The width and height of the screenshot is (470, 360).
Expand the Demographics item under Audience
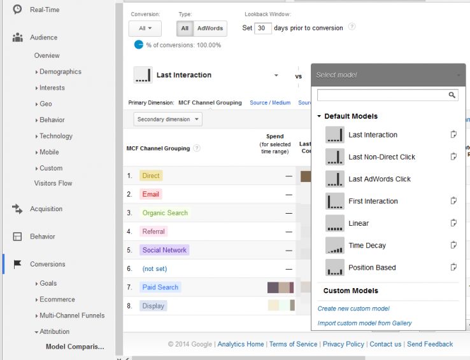(60, 72)
